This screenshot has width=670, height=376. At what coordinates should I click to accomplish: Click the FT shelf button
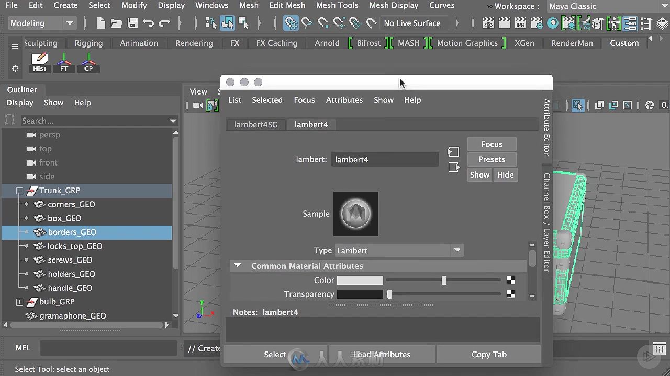pyautogui.click(x=64, y=63)
